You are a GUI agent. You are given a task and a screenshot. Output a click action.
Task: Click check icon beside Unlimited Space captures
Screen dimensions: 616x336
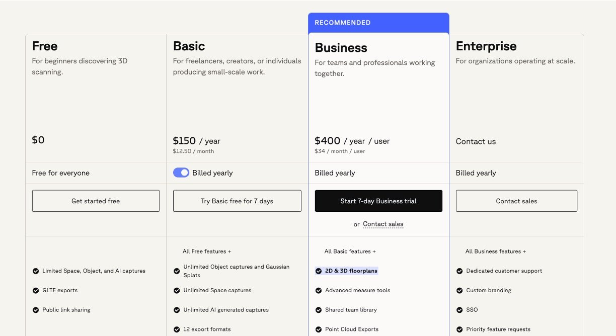[x=177, y=291]
